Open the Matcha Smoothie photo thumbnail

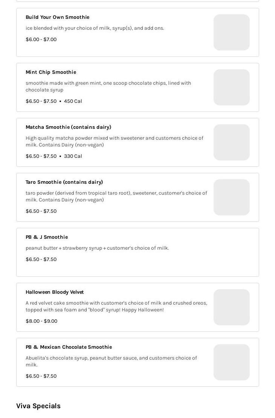231,142
